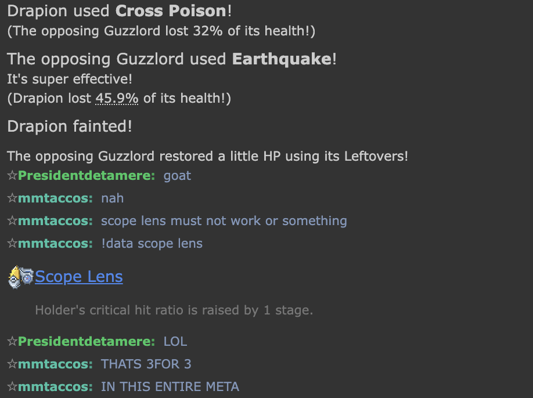
Task: Click the star icon before the "scope lens must not work" message
Action: 12,221
